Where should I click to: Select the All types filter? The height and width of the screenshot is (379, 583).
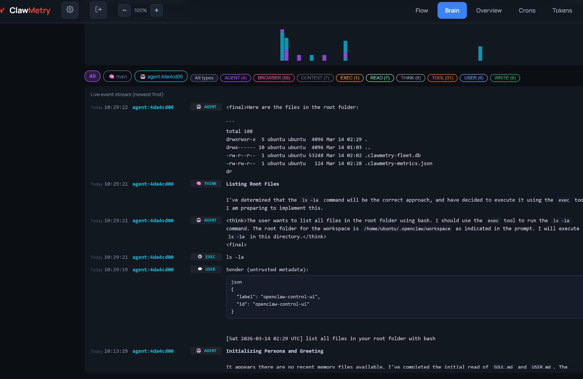click(x=204, y=78)
